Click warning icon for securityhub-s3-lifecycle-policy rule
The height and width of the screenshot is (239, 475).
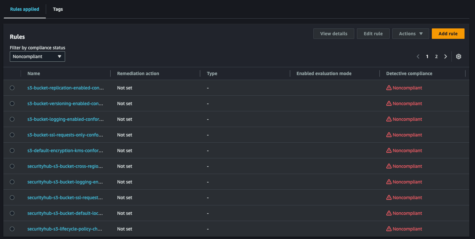coord(389,229)
